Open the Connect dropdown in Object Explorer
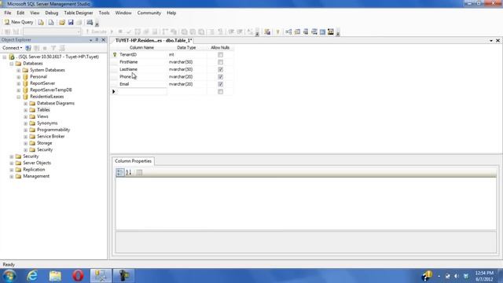 [x=13, y=48]
